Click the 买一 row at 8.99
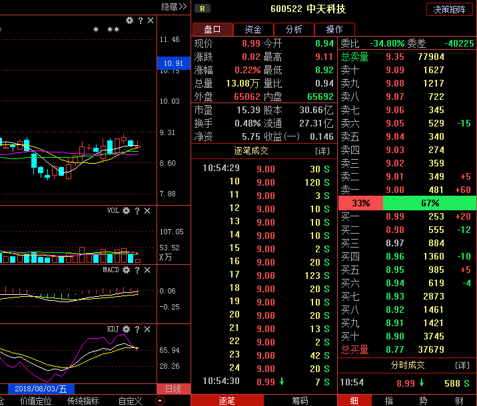 coord(407,216)
